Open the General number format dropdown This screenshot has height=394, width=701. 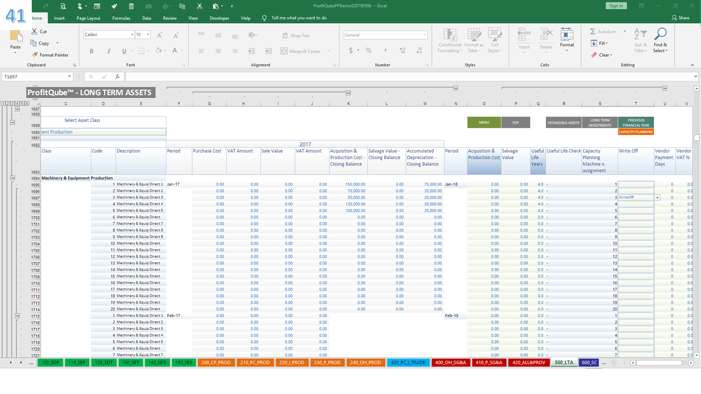(x=424, y=35)
